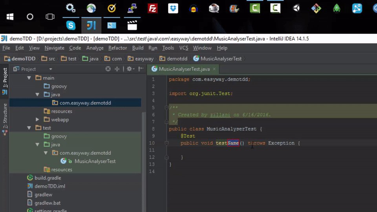The height and width of the screenshot is (212, 377).
Task: Click the Help menu
Action: (x=222, y=48)
